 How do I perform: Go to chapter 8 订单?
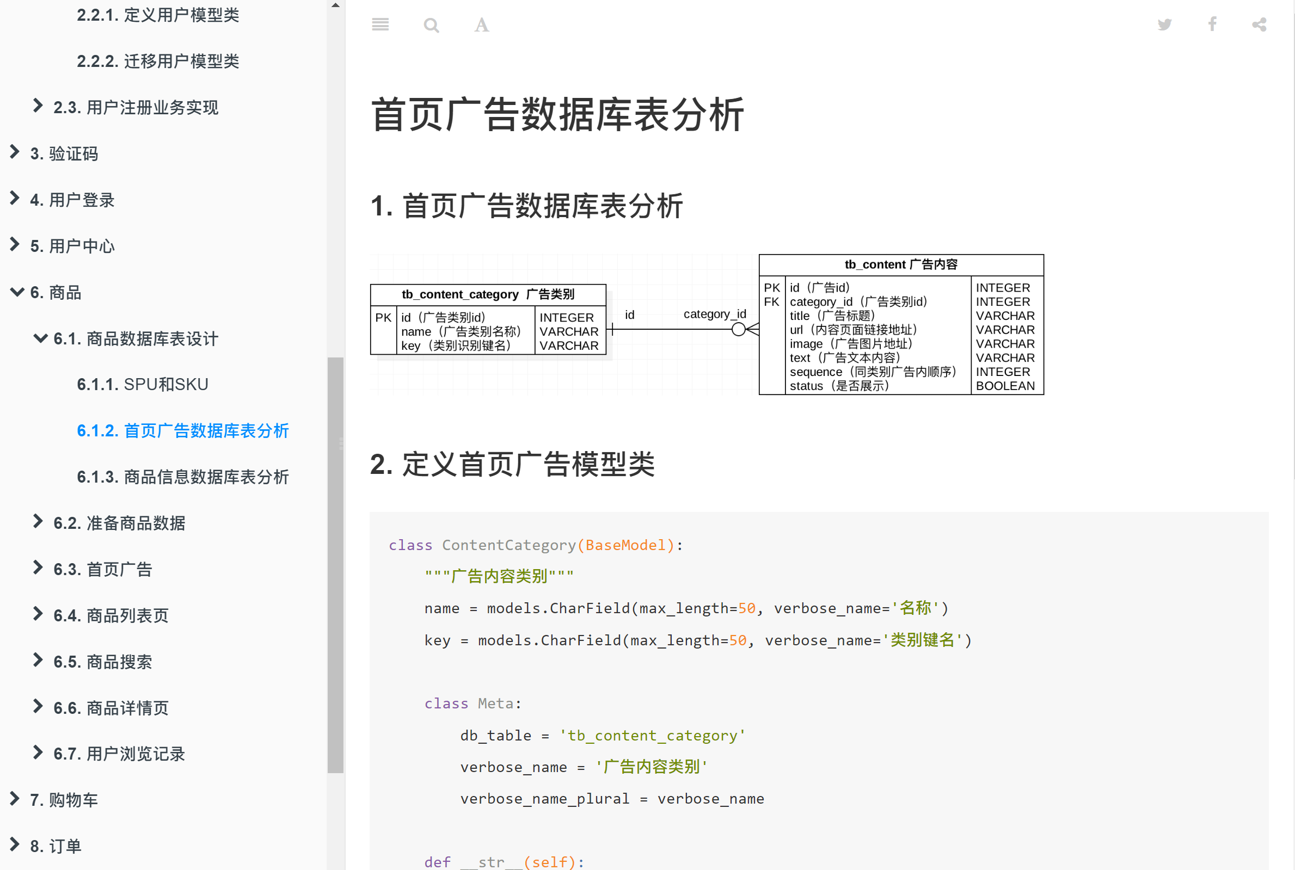click(x=56, y=847)
